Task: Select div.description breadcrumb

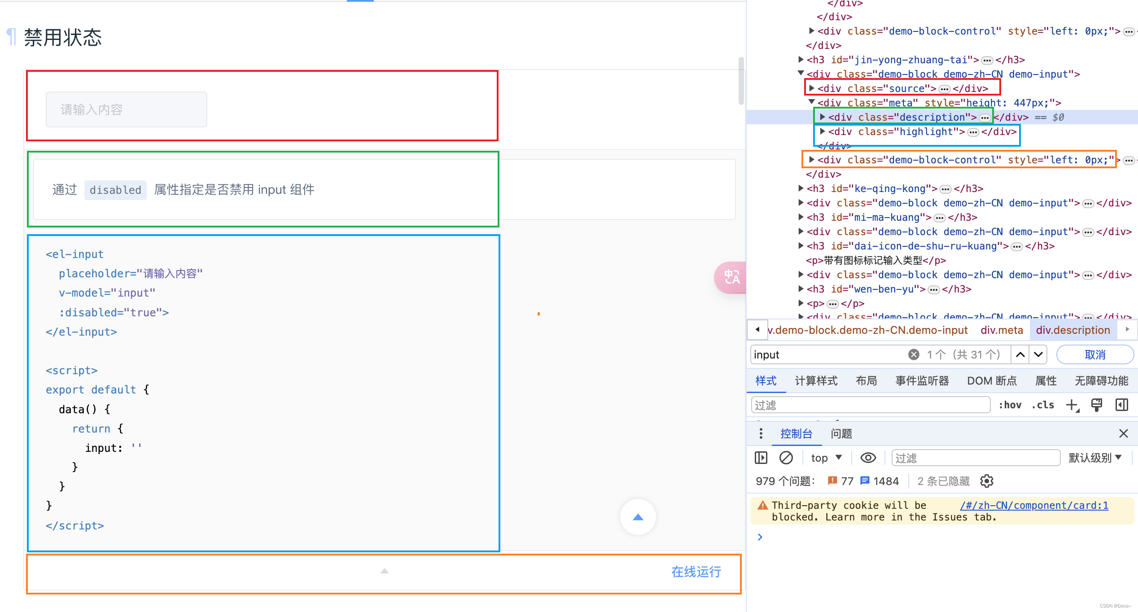Action: (x=1073, y=330)
